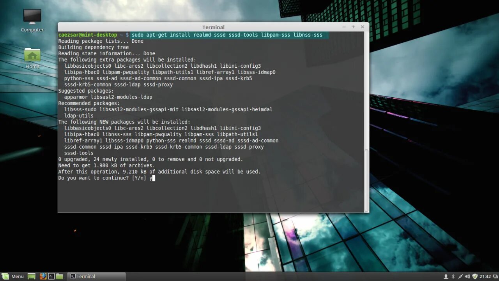Click 'Building dependency tree' line

(94, 47)
